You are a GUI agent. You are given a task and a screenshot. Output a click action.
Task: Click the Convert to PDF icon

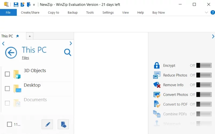pos(157,104)
